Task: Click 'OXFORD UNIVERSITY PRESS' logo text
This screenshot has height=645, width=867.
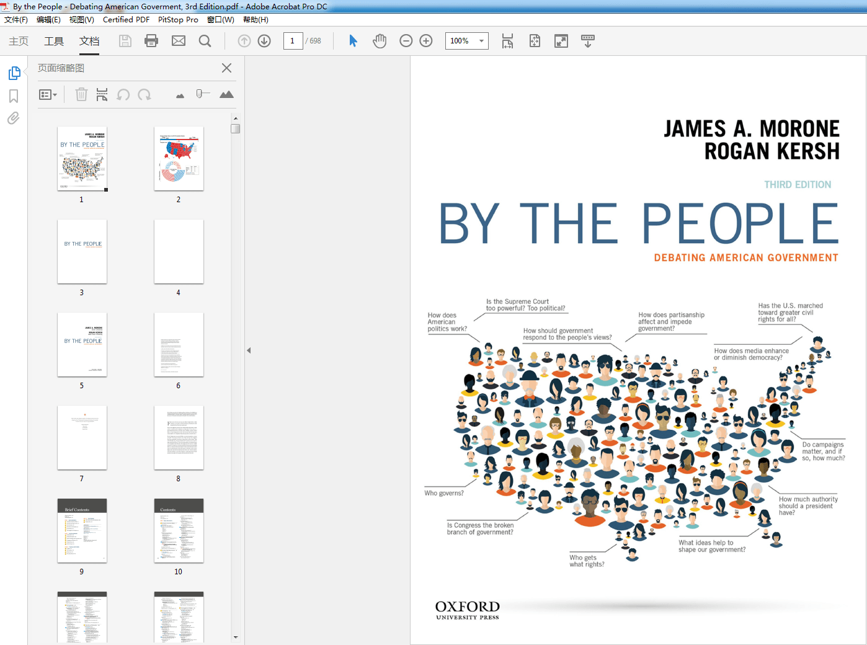Action: pos(468,610)
